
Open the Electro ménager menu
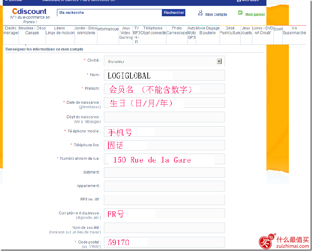(11, 30)
